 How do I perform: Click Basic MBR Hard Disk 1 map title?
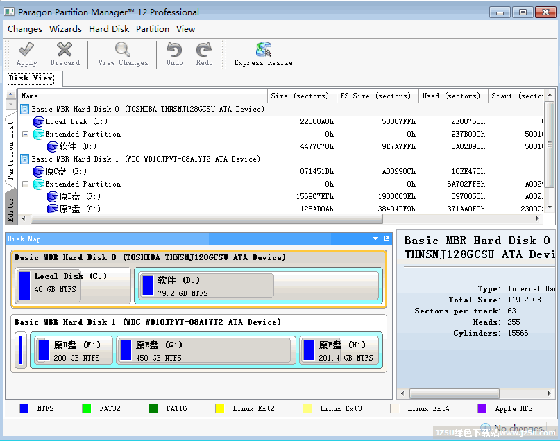[x=148, y=322]
